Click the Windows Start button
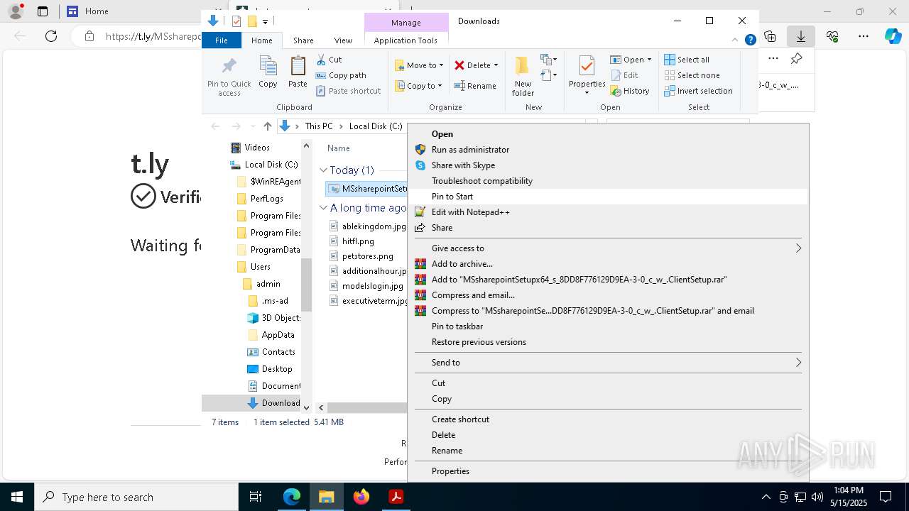909x511 pixels. coord(17,497)
